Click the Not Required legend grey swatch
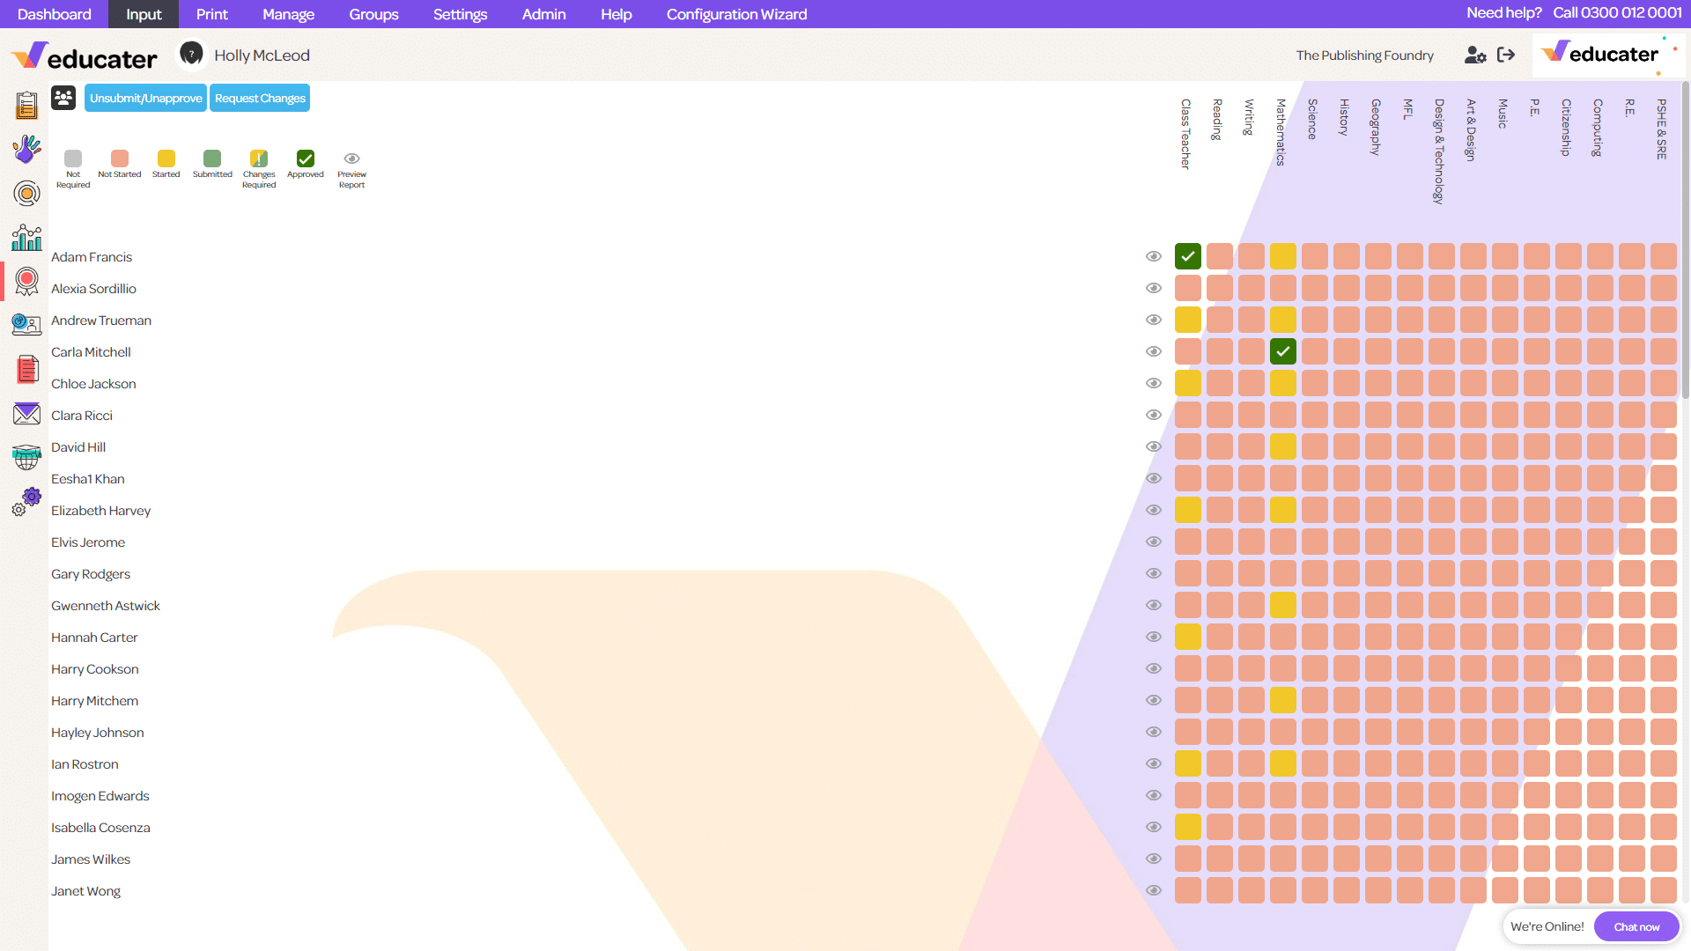The width and height of the screenshot is (1691, 951). [x=73, y=158]
